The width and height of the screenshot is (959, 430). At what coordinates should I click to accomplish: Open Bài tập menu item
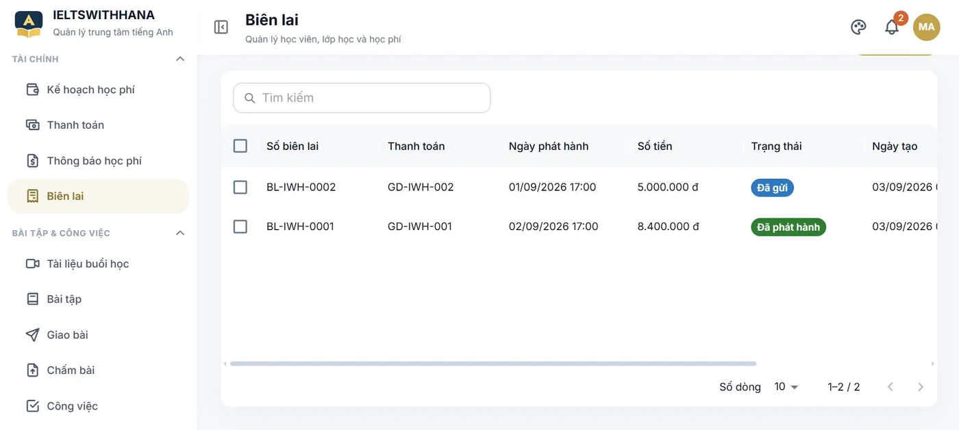point(98,299)
